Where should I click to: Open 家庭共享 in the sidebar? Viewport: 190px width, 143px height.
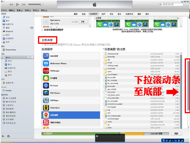[x=8, y=83]
